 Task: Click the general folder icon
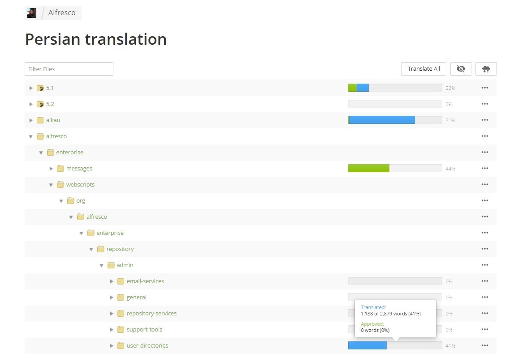[121, 297]
